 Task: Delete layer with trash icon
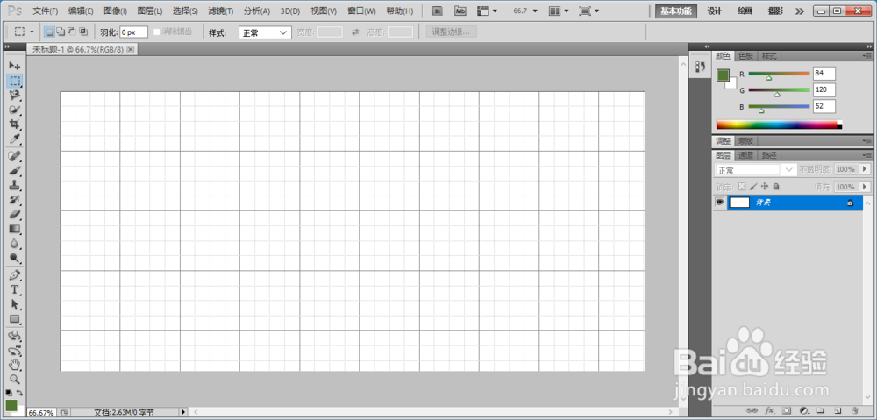pyautogui.click(x=854, y=411)
